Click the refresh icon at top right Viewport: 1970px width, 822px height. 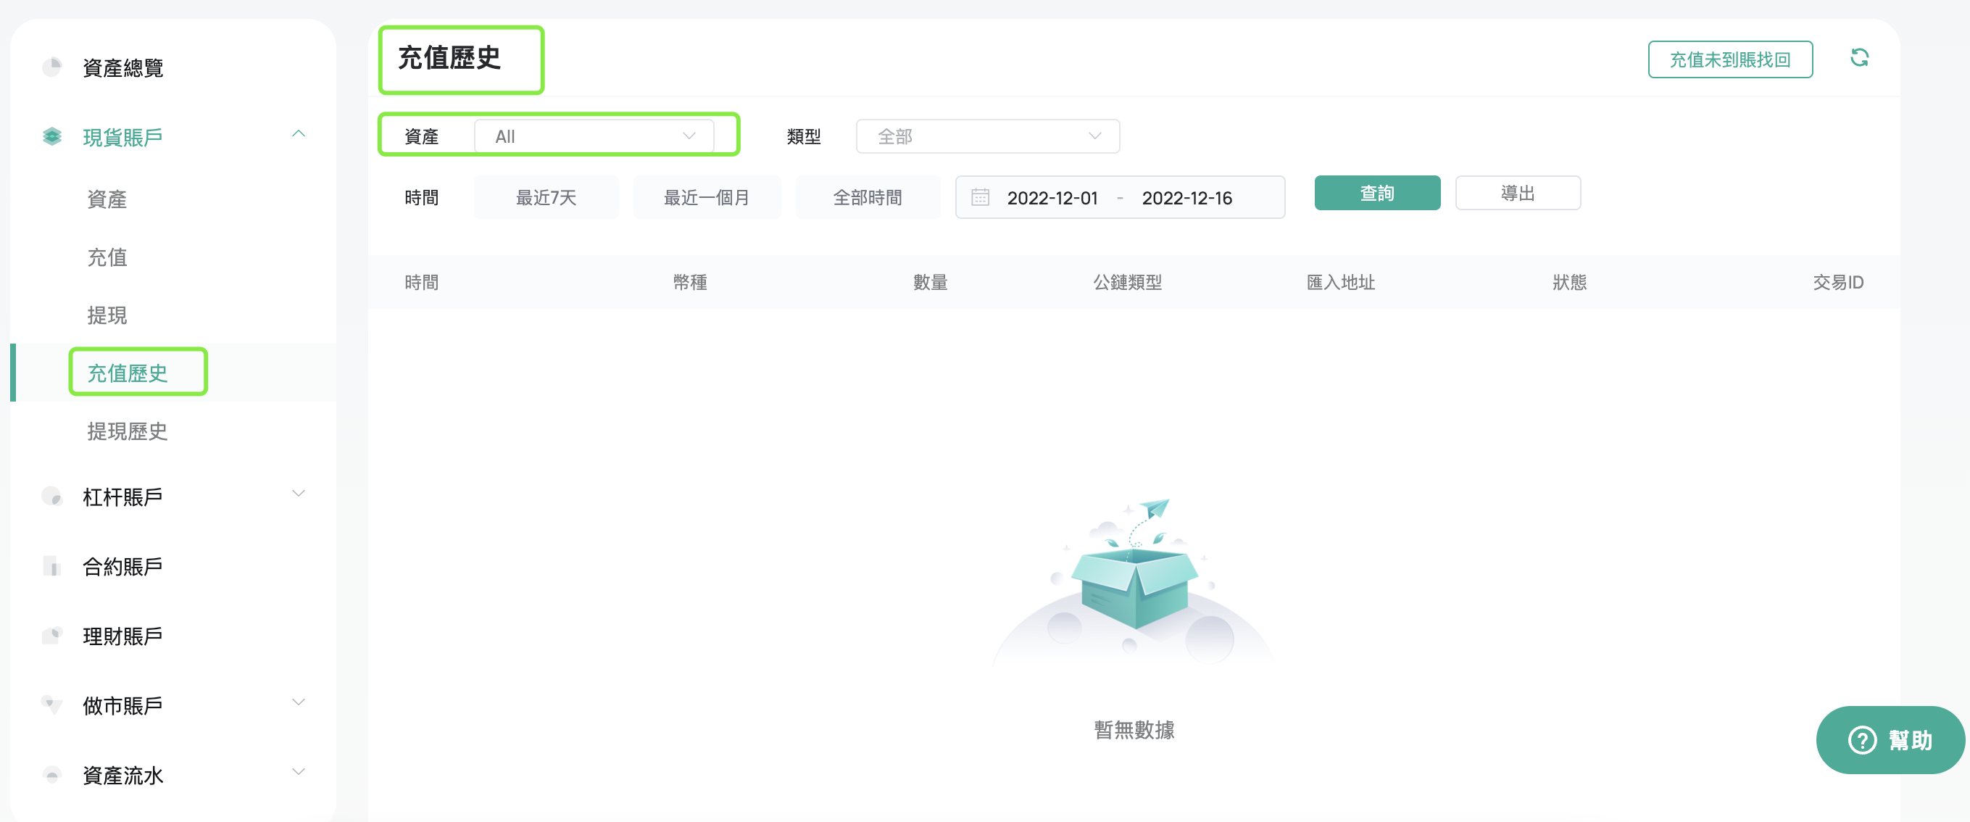(1859, 58)
